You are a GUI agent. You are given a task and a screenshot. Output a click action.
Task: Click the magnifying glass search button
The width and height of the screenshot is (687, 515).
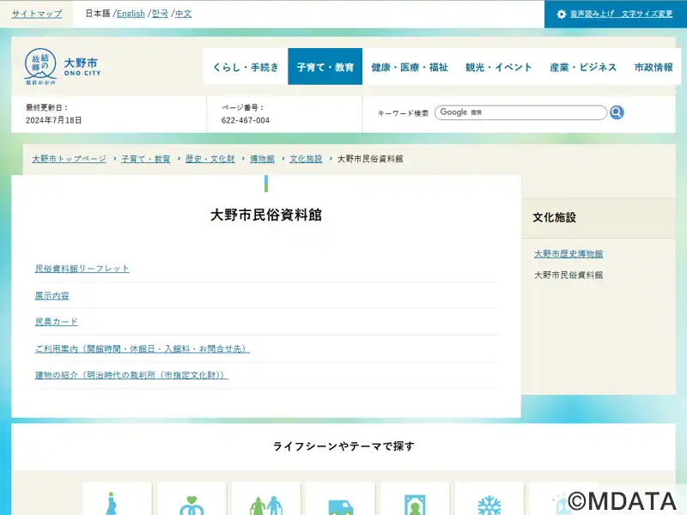click(x=617, y=112)
